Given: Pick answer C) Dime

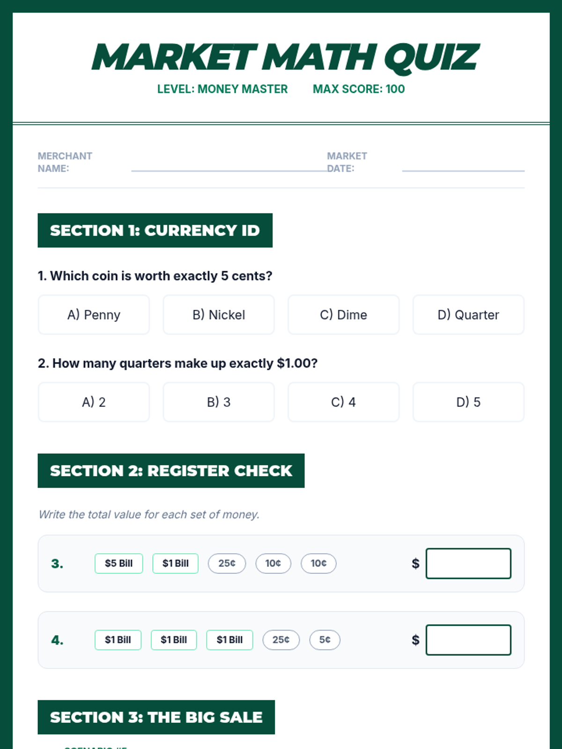Looking at the screenshot, I should (343, 315).
